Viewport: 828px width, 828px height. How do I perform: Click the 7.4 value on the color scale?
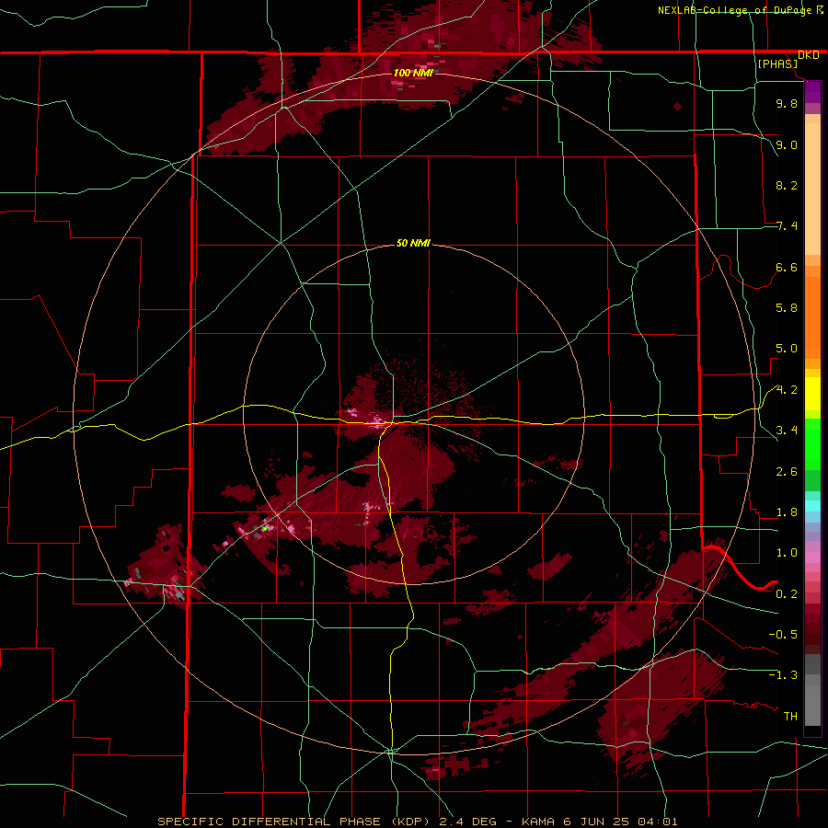787,226
